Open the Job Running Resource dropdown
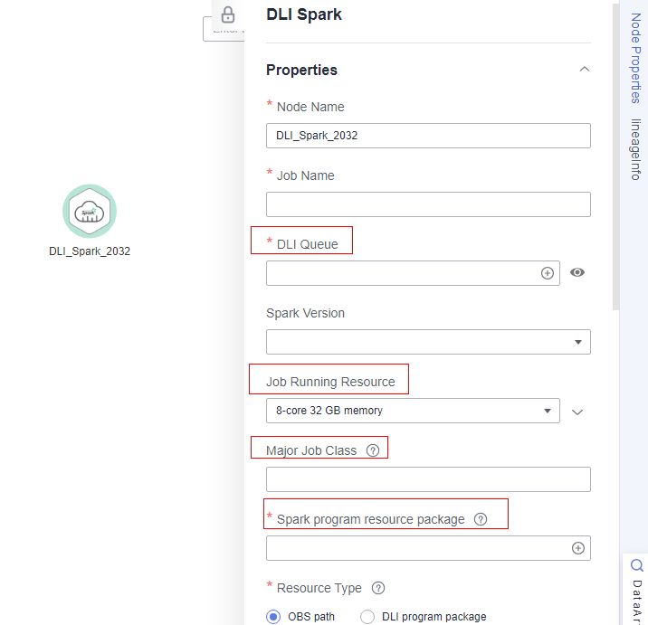The width and height of the screenshot is (648, 625). [x=413, y=411]
